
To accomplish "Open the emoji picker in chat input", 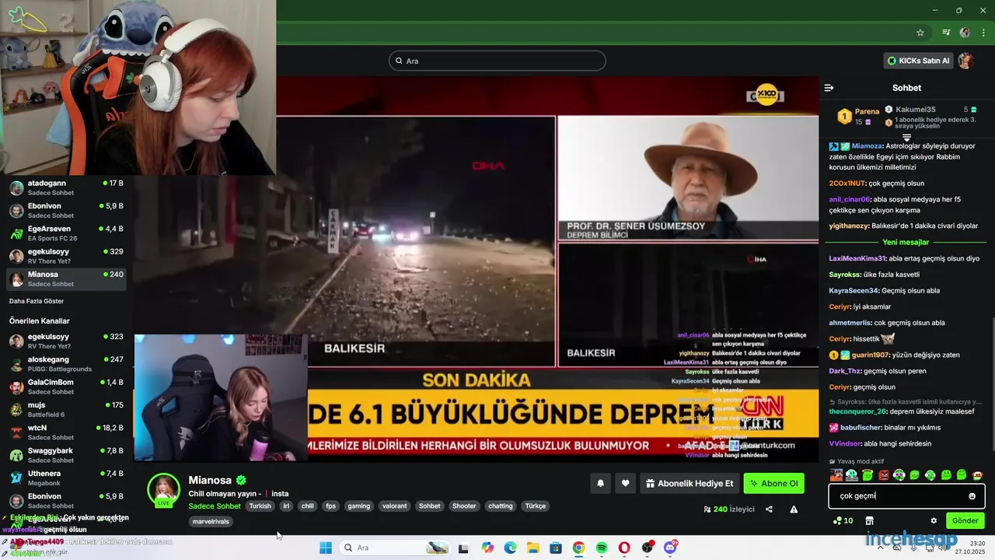I will [x=972, y=496].
